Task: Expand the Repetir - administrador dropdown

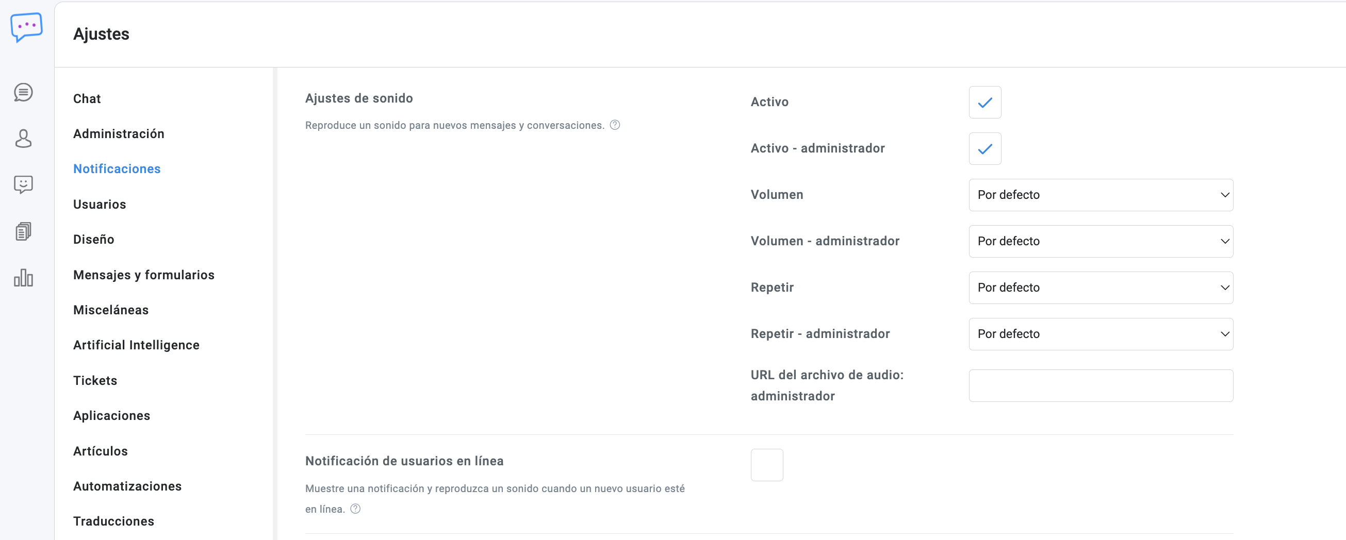Action: click(1101, 334)
